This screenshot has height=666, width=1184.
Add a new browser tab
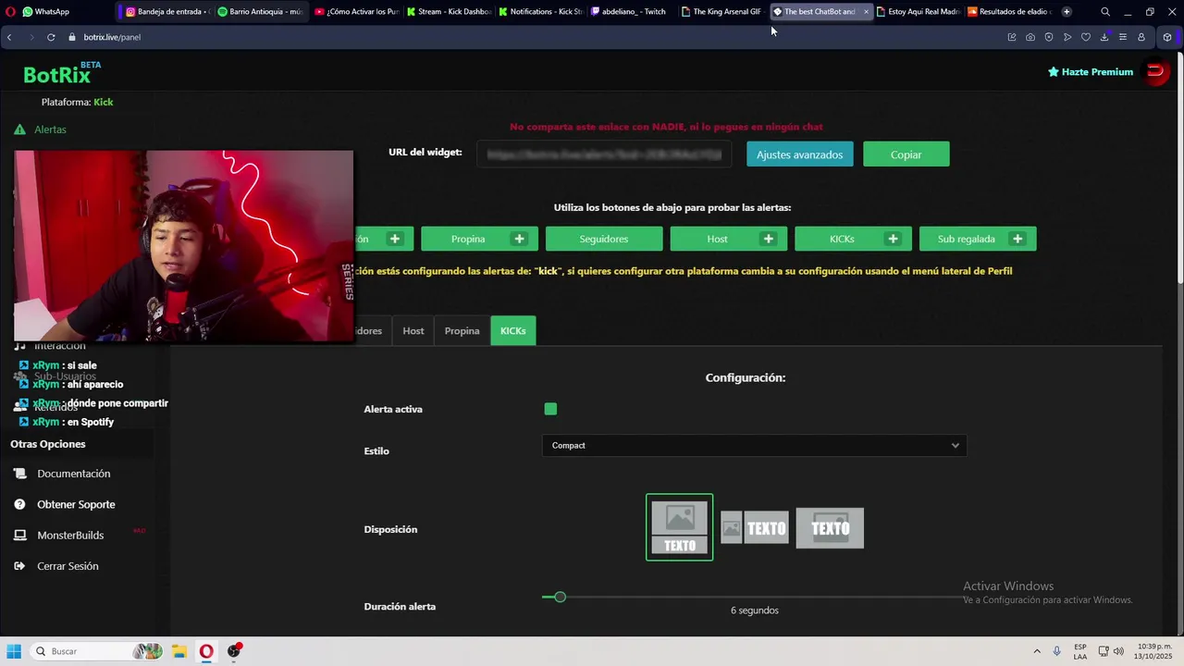(x=1067, y=12)
